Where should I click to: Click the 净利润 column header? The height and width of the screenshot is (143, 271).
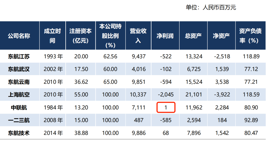tap(165, 36)
